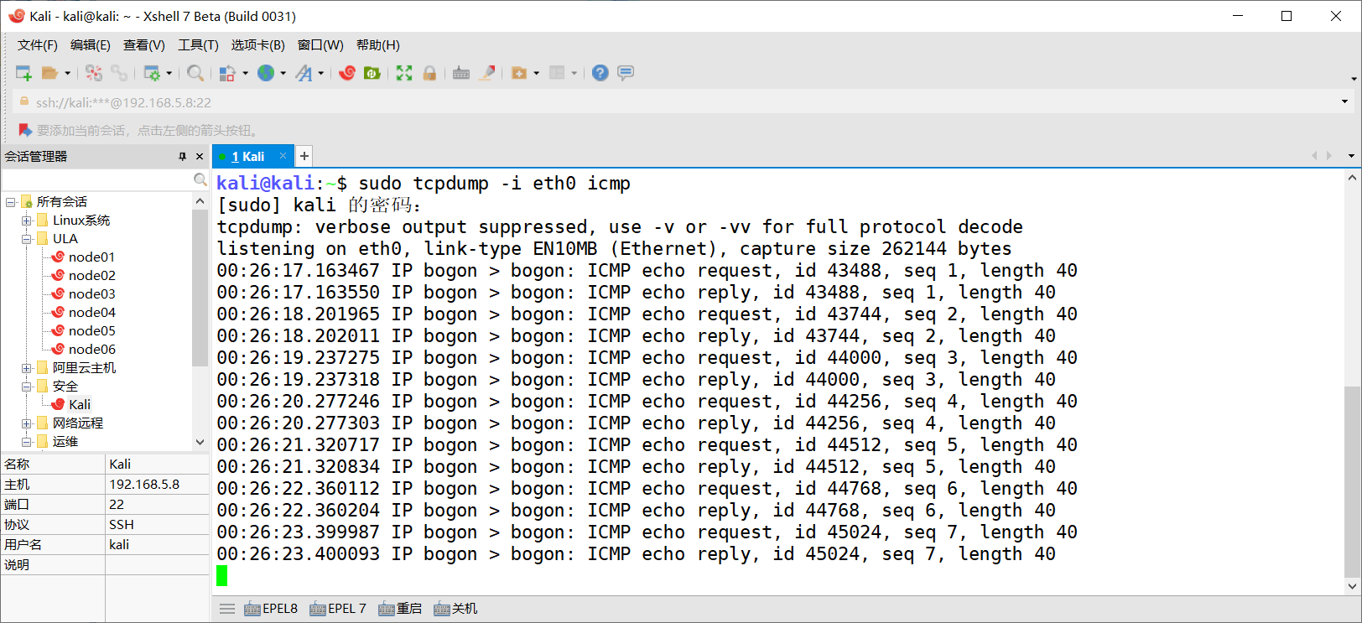This screenshot has height=623, width=1362.
Task: Click the font style icon
Action: (x=304, y=73)
